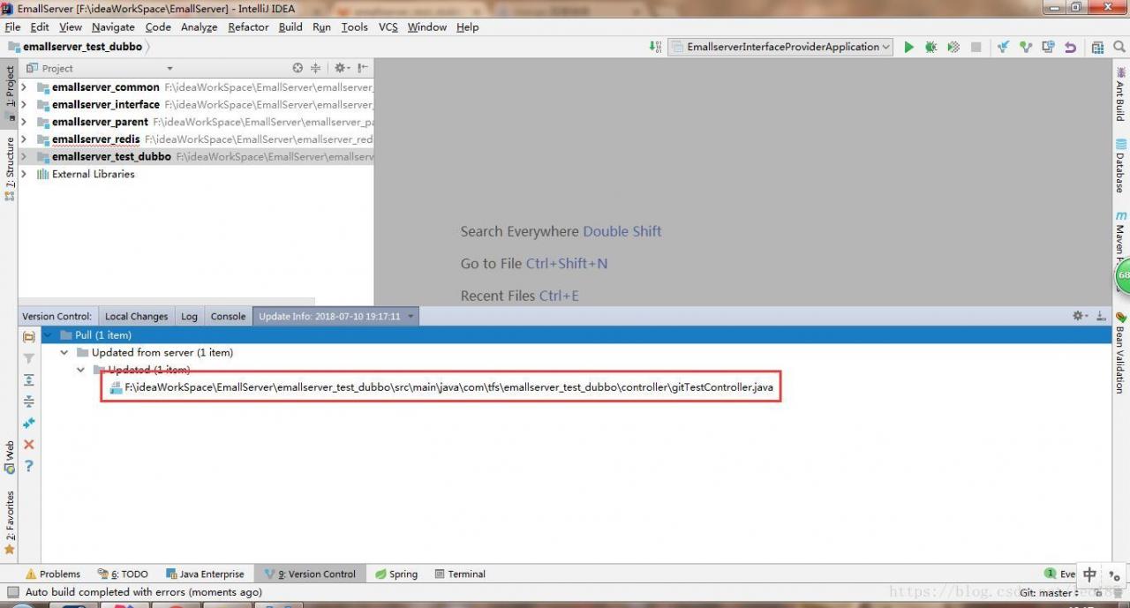The height and width of the screenshot is (608, 1130).
Task: Run the application with green play icon
Action: [908, 47]
